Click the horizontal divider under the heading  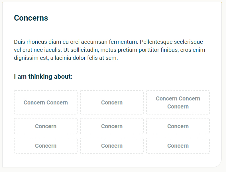click(x=112, y=29)
